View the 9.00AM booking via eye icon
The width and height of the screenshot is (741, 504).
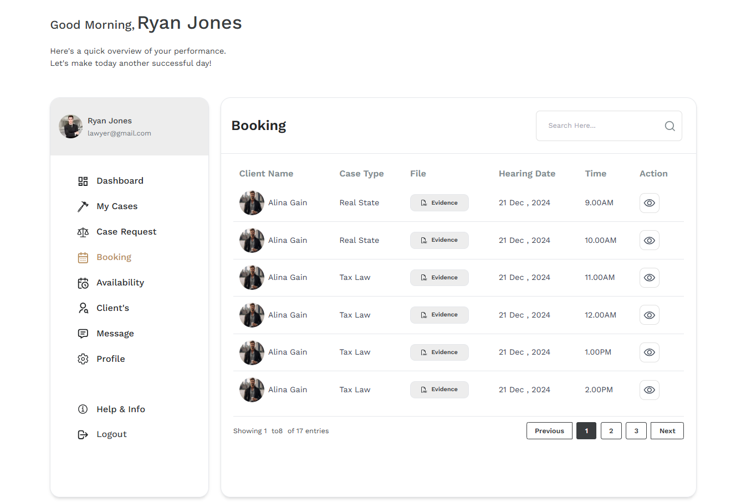coord(650,203)
